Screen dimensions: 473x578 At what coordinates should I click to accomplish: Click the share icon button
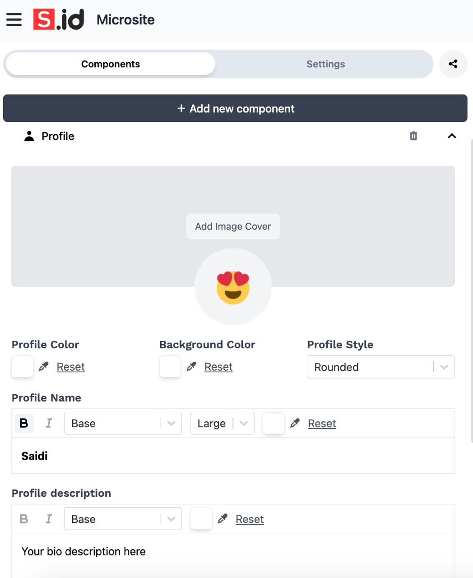click(x=453, y=64)
